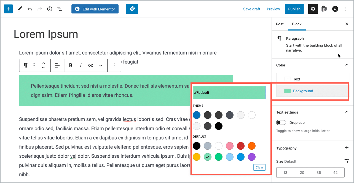Open the document outline list view
The height and width of the screenshot is (183, 354).
tap(60, 9)
